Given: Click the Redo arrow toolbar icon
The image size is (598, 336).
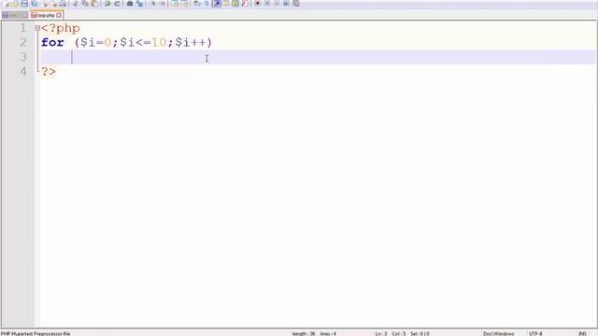Looking at the screenshot, I should [117, 4].
